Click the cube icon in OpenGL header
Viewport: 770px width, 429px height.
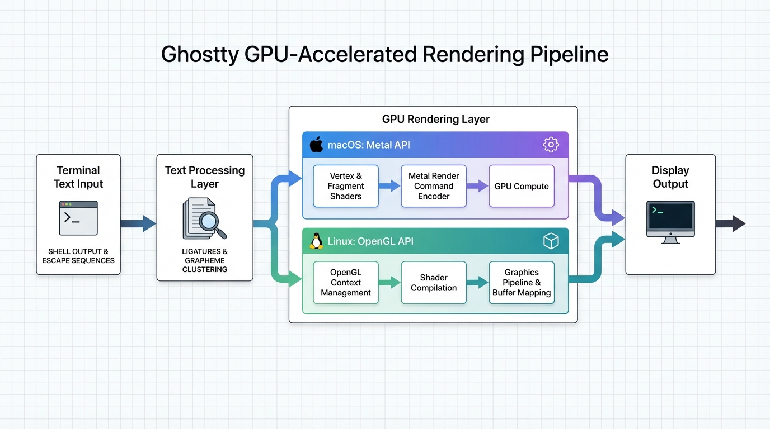click(x=551, y=241)
